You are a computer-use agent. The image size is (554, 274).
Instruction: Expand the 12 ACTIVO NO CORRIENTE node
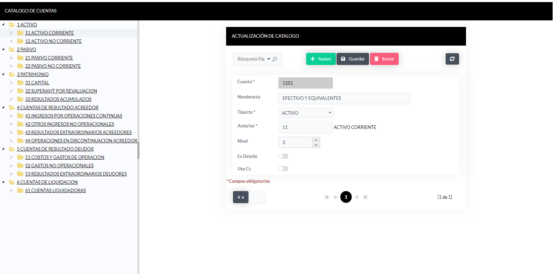11,41
